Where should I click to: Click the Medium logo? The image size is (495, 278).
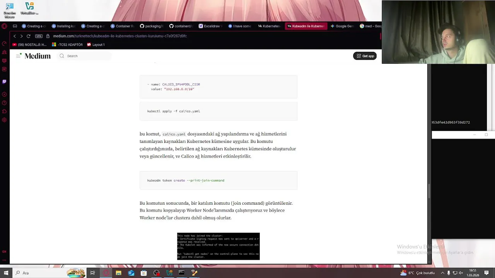[x=38, y=56]
